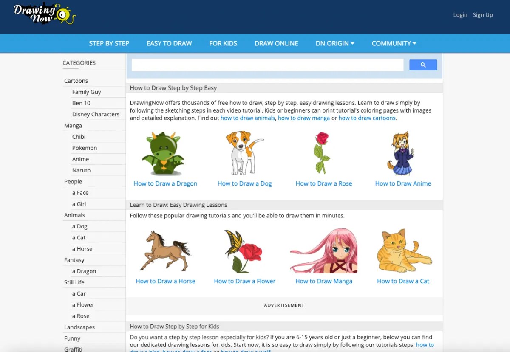The height and width of the screenshot is (352, 510).
Task: Expand the COMMUNITY dropdown menu
Action: (x=394, y=43)
